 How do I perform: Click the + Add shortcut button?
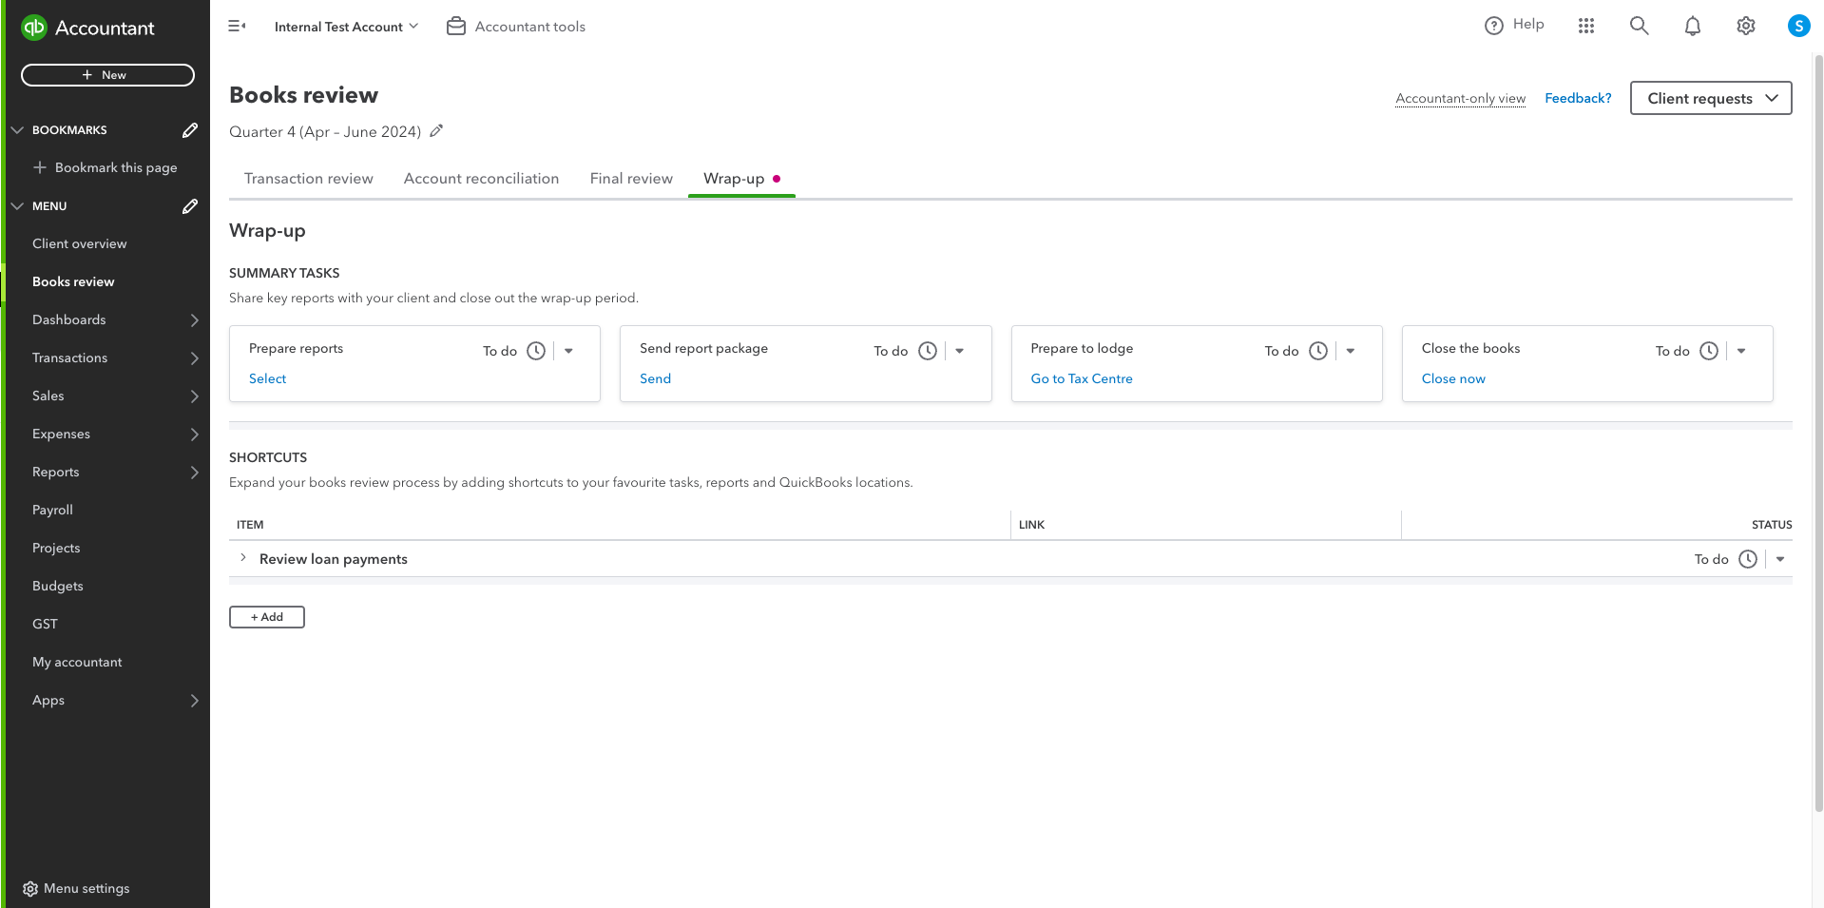point(267,617)
